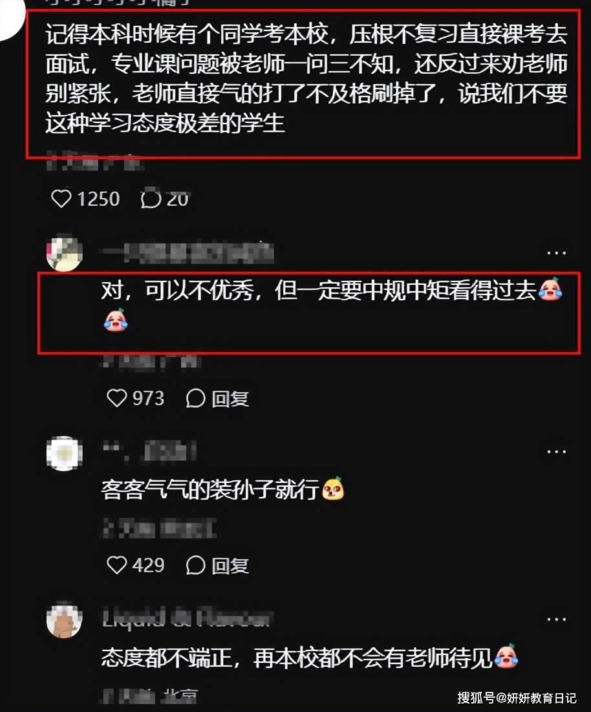Open more options for 态度都不端正 comment
The height and width of the screenshot is (712, 591).
(x=556, y=619)
